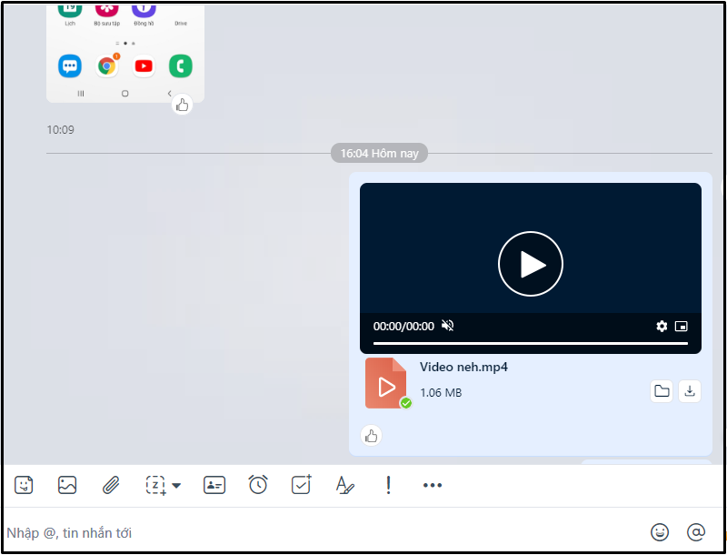Open the sticker picker icon
The height and width of the screenshot is (555, 727).
pyautogui.click(x=23, y=485)
